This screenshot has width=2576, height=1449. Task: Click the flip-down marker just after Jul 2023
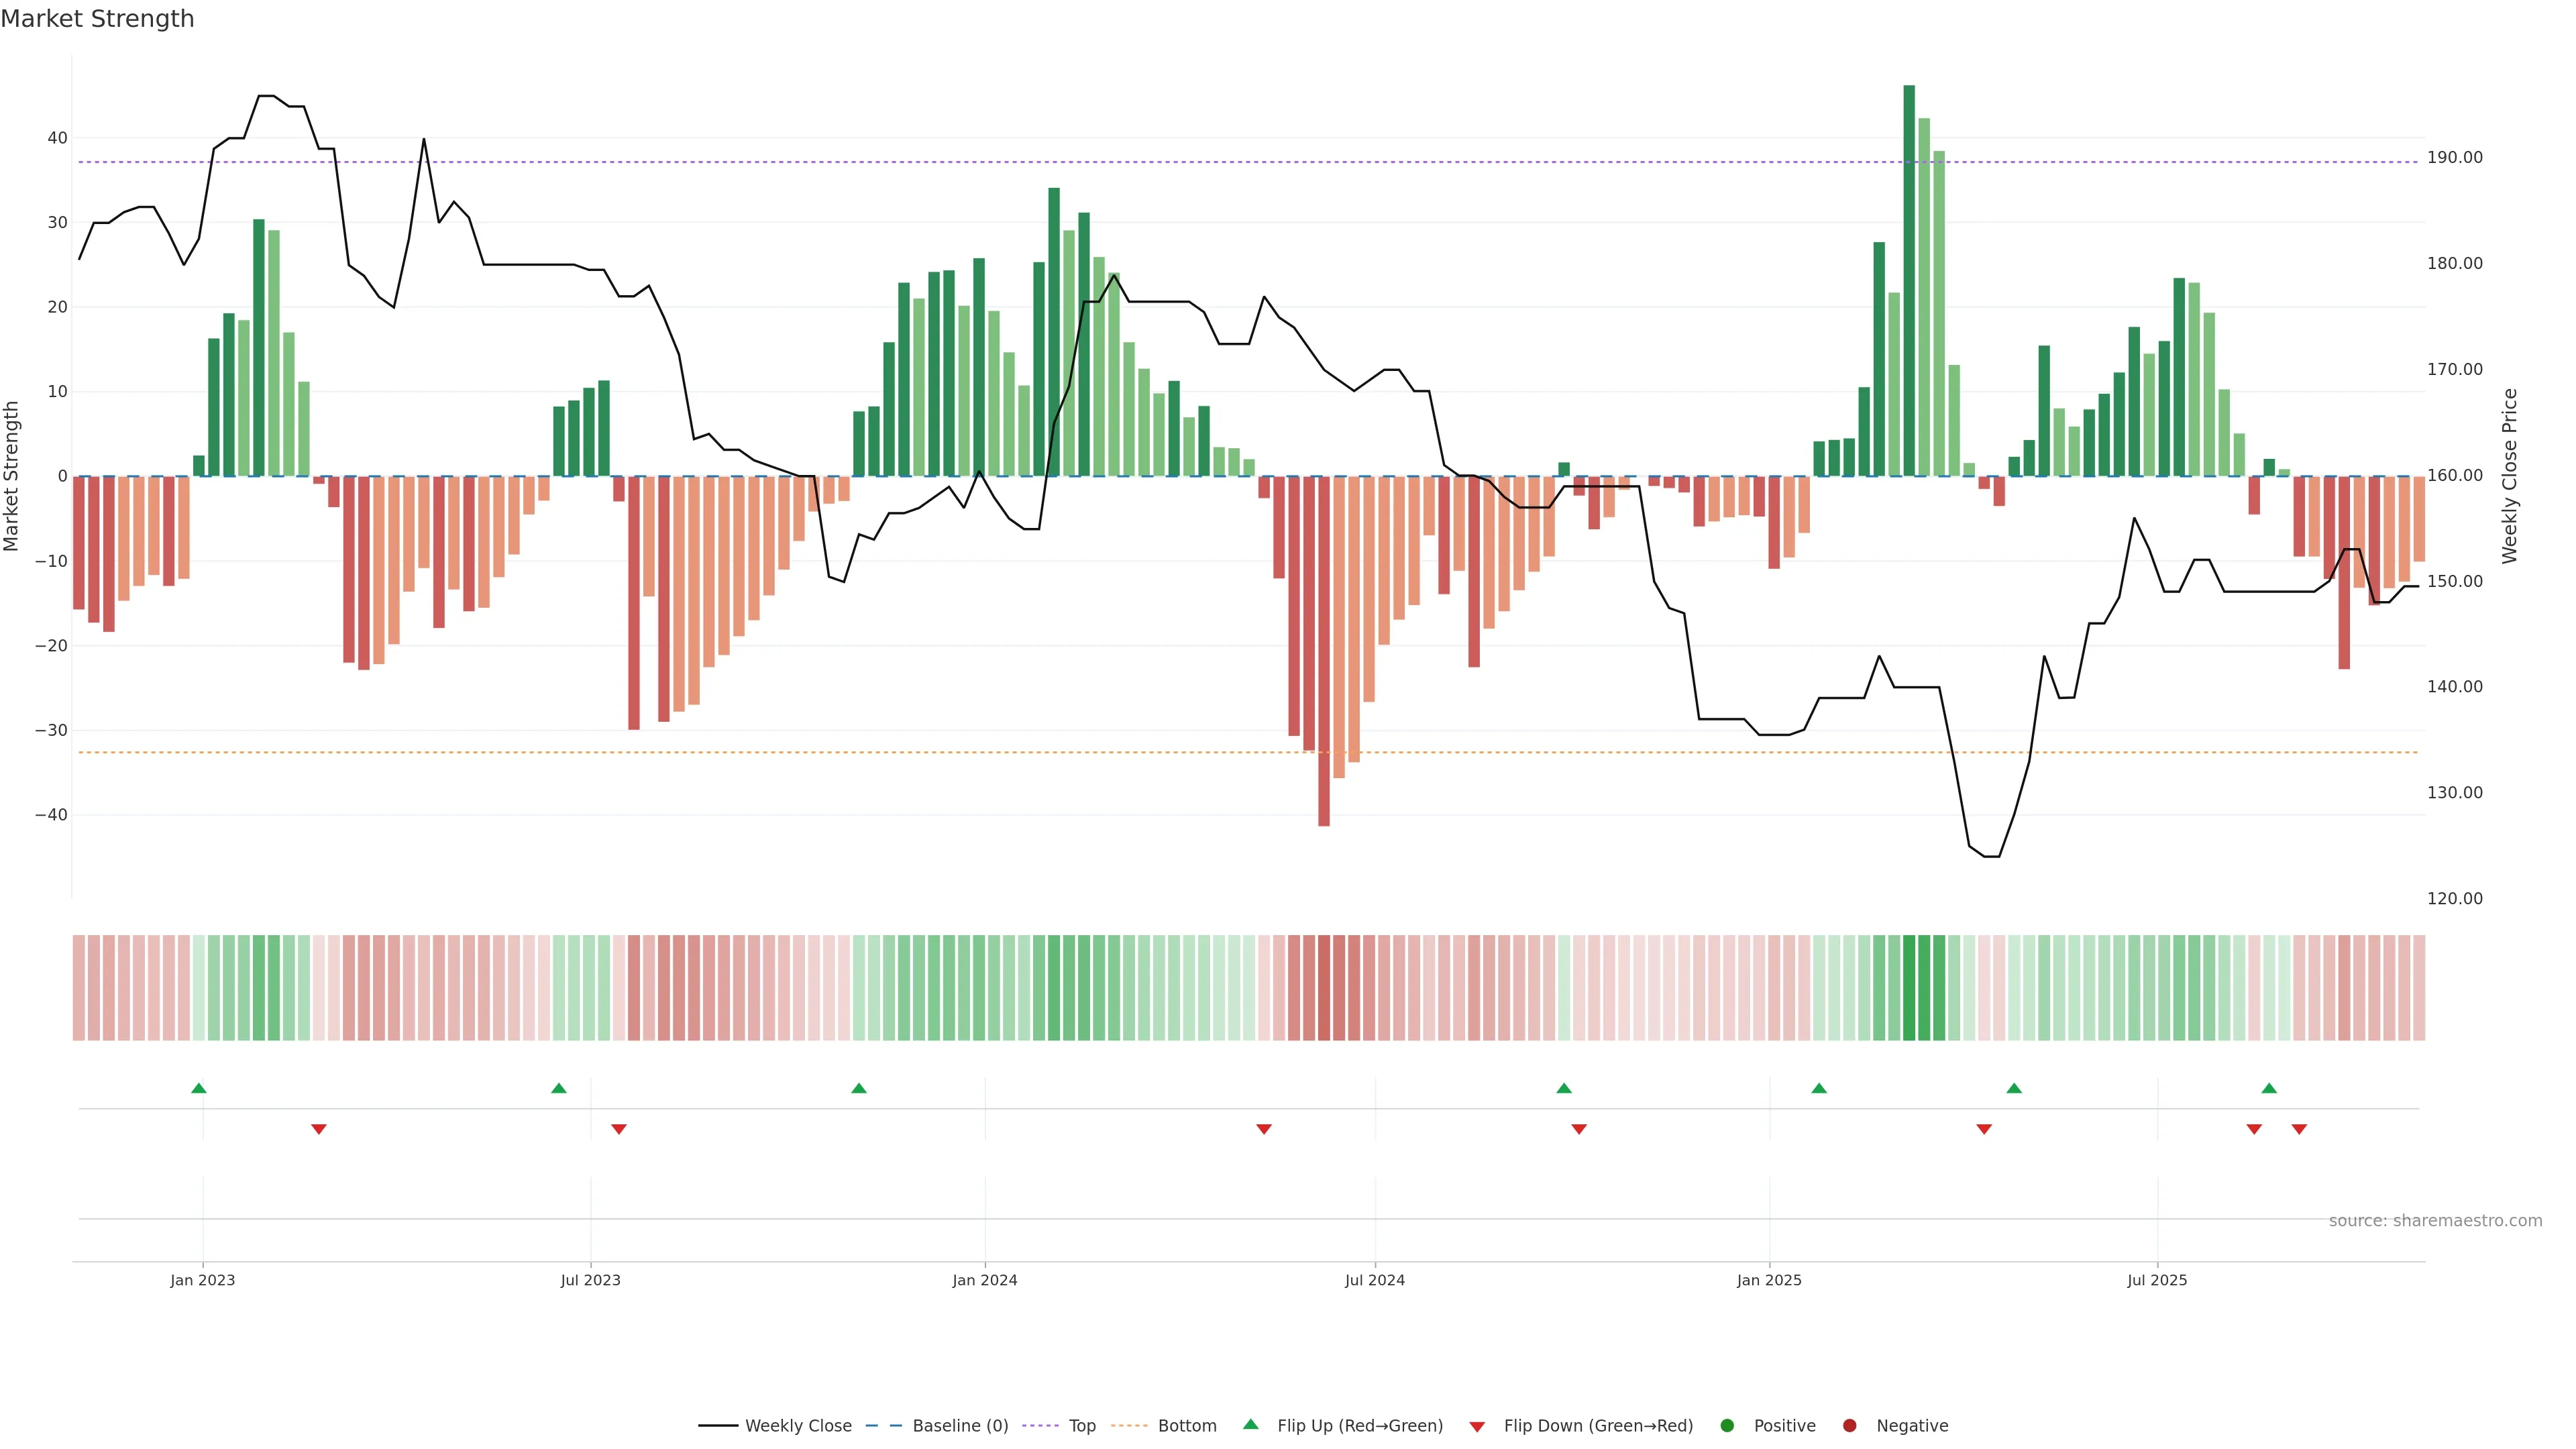pos(619,1129)
